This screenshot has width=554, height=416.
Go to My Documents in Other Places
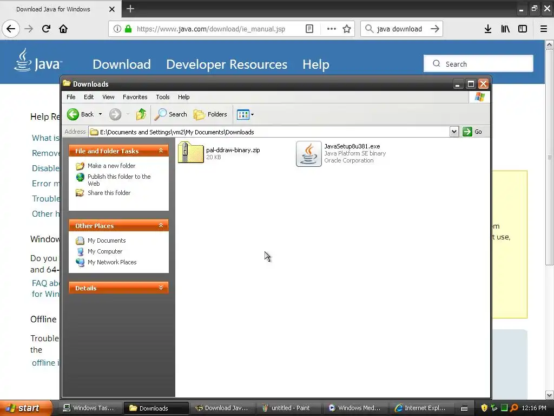(x=107, y=240)
